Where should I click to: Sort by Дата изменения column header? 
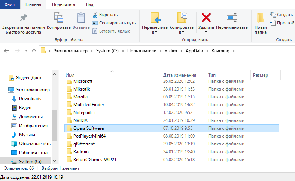183,75
